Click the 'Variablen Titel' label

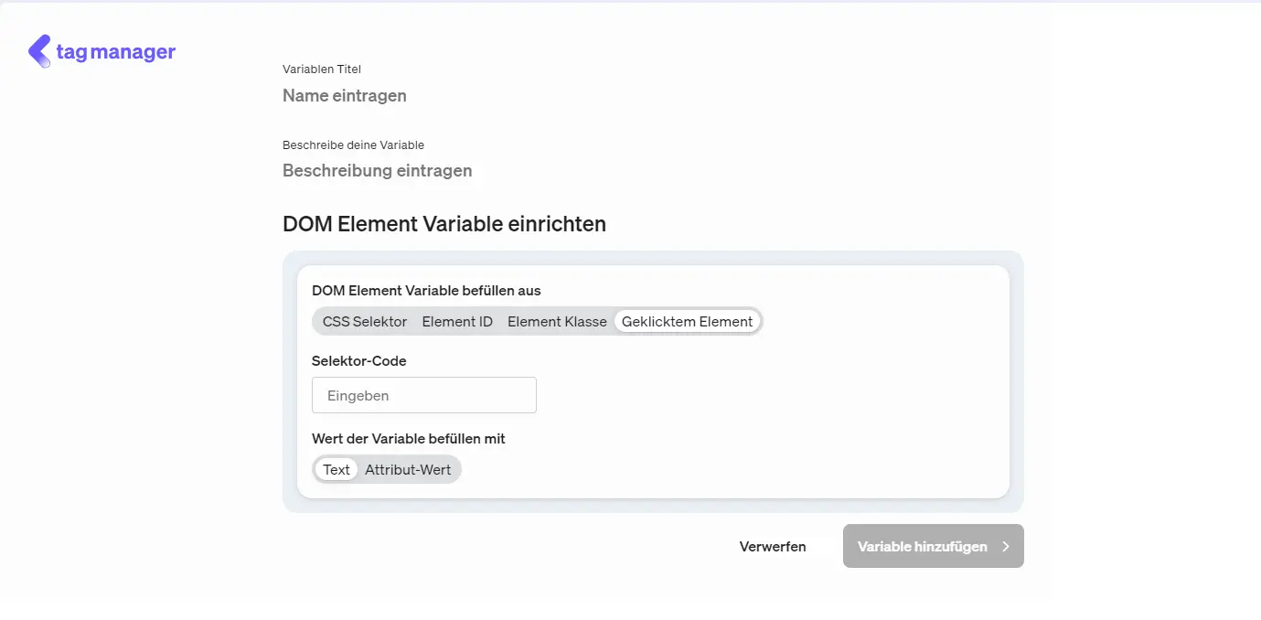[322, 69]
